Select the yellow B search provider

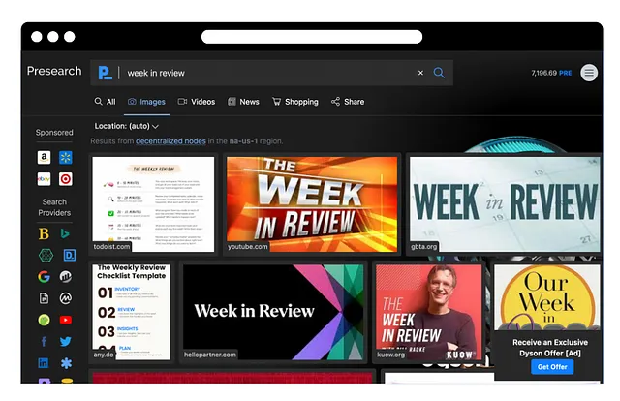pos(44,234)
